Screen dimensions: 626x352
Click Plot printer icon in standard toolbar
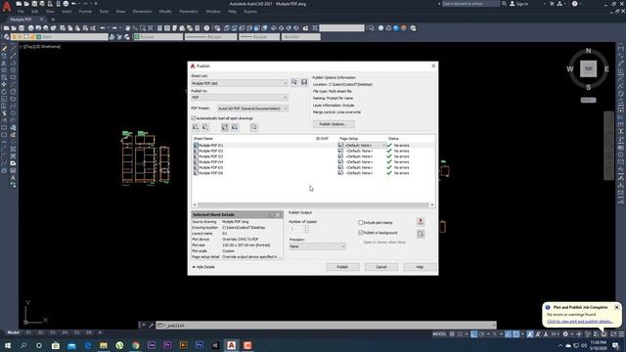(30, 28)
